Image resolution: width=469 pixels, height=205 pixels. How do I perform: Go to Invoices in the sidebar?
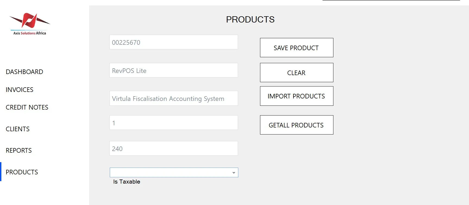(20, 90)
